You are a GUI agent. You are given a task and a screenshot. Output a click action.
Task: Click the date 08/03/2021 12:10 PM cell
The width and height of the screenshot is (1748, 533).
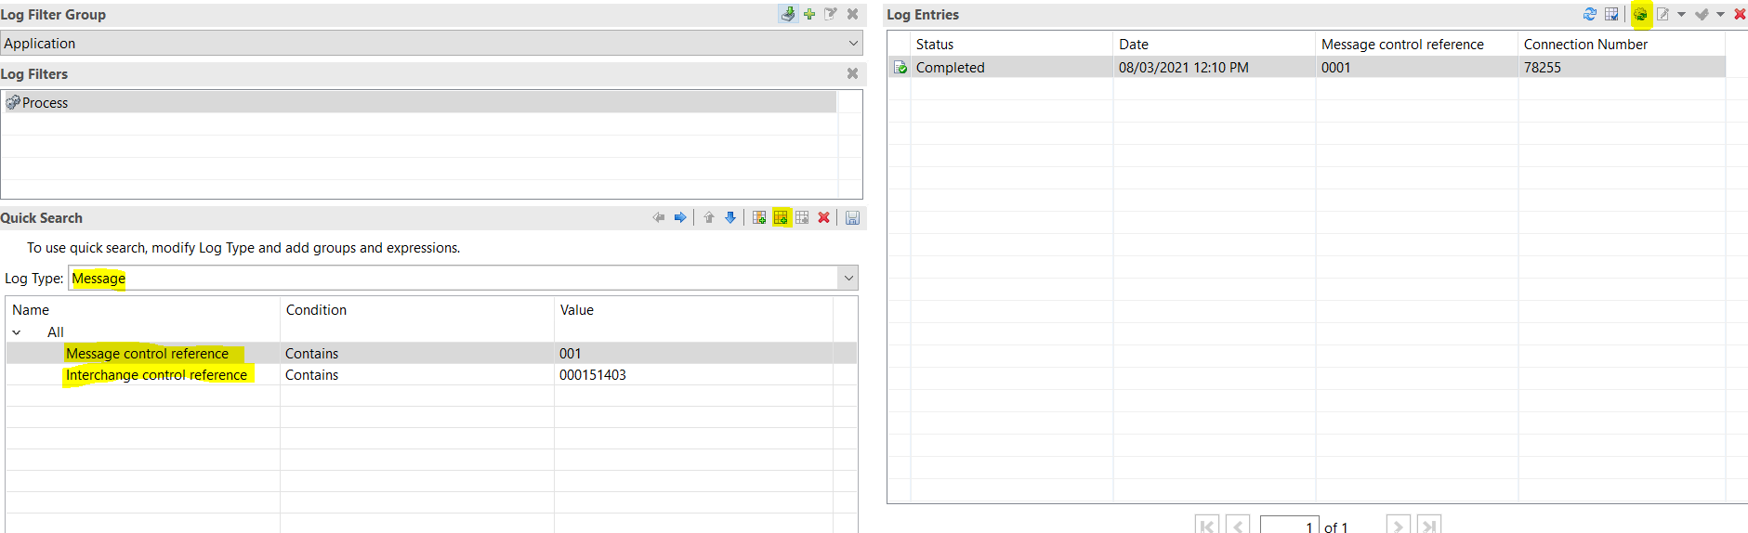[1184, 67]
